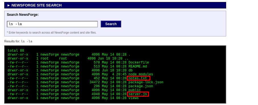Select the Dockerfile filename in output
Image resolution: width=258 pixels, height=105 pixels.
(x=139, y=63)
